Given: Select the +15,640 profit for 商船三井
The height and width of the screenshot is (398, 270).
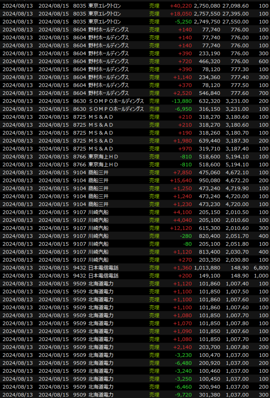Looking at the screenshot, I should click(181, 181).
